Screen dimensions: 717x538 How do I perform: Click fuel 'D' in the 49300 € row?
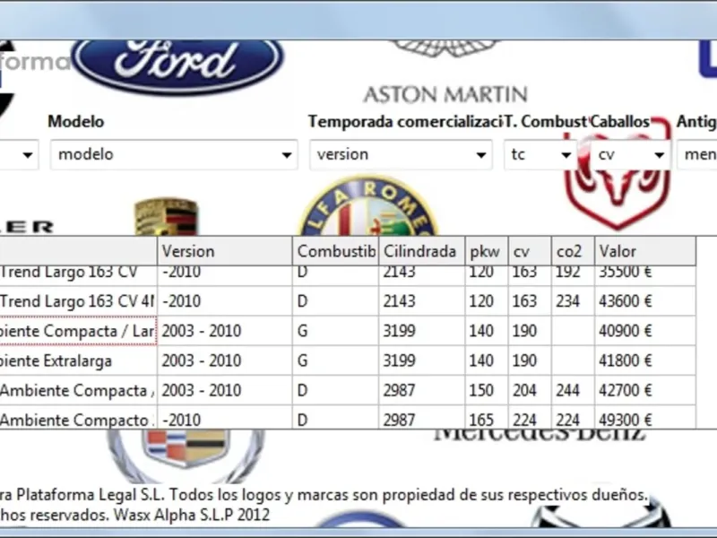pyautogui.click(x=335, y=418)
